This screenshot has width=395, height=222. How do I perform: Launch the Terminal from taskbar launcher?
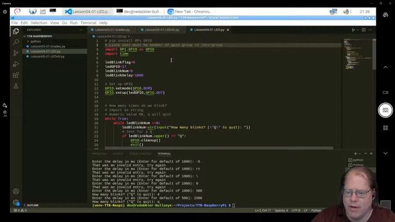point(53,11)
